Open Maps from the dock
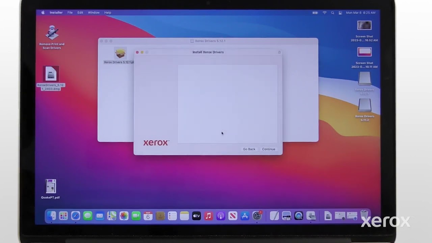 112,216
